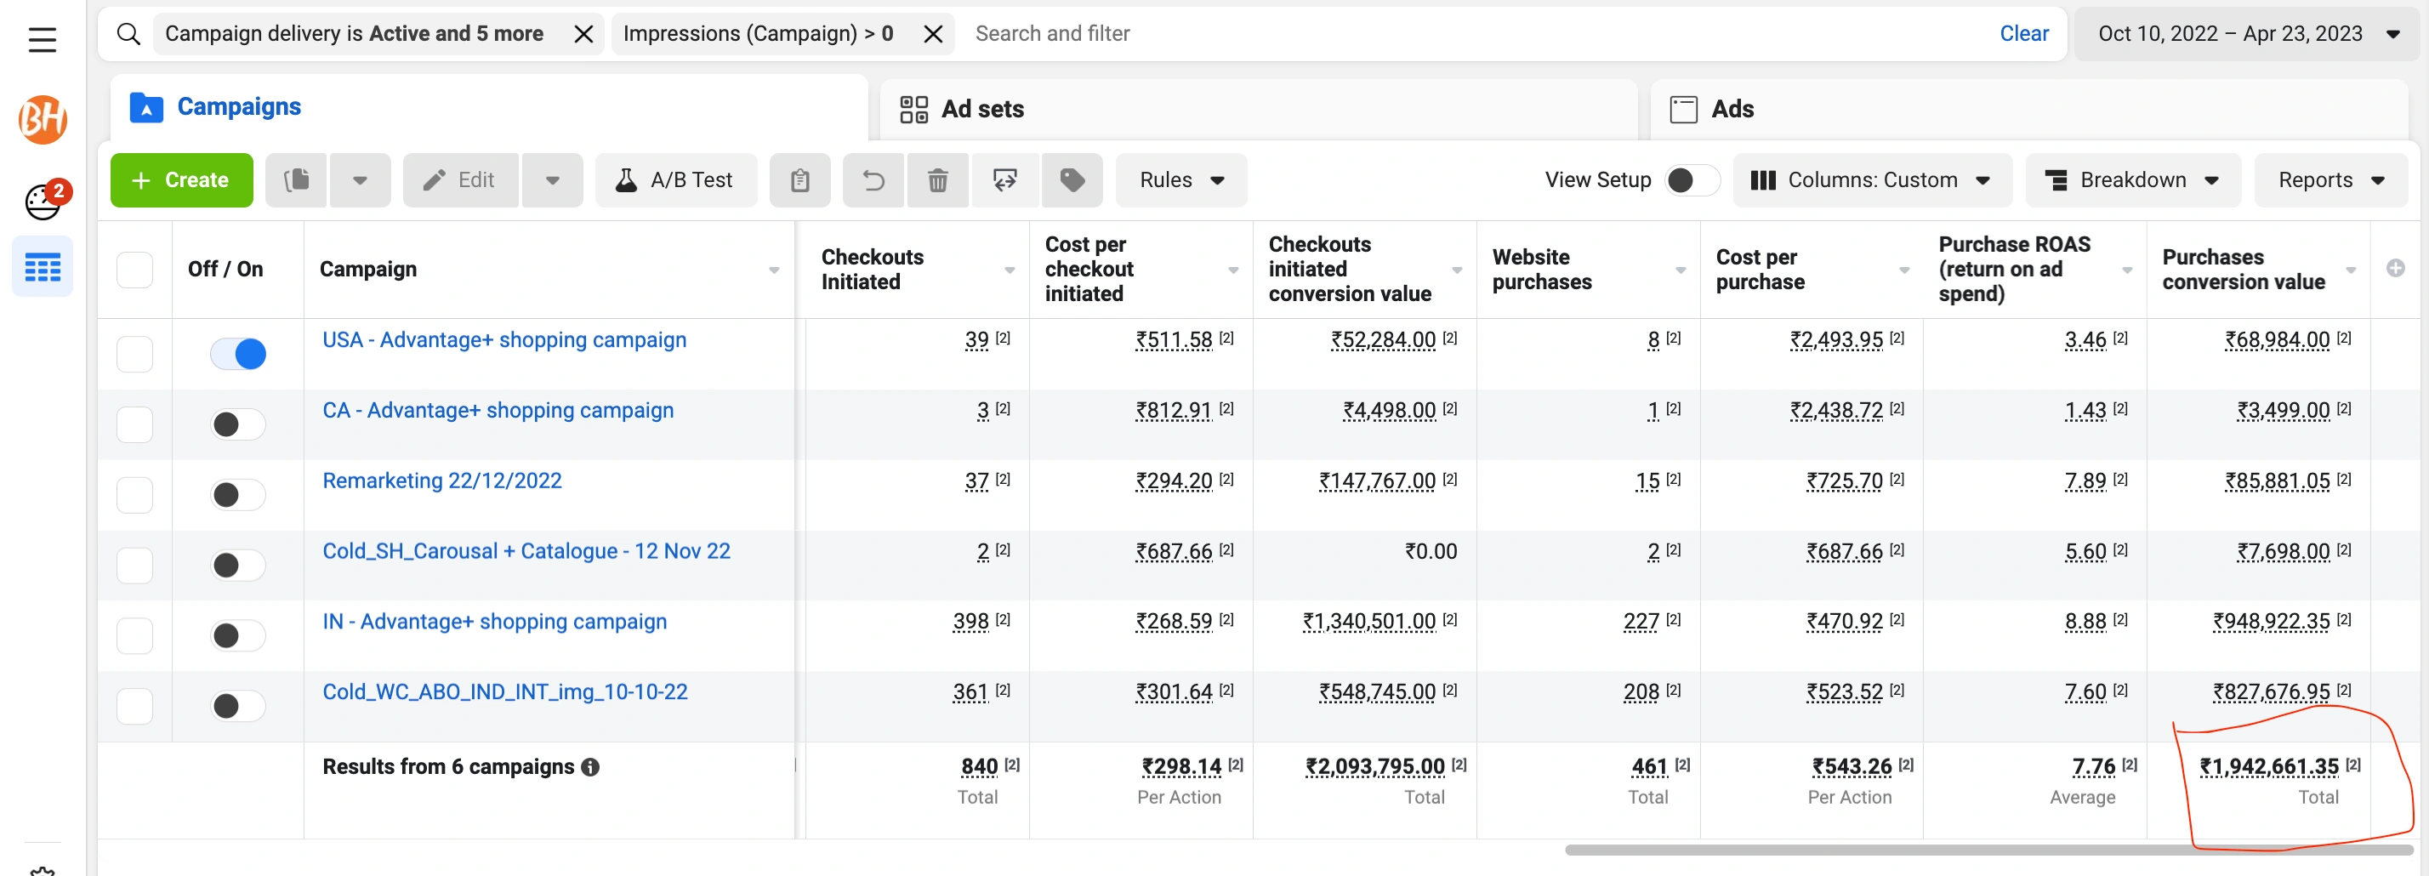Click the info icon beside Results from 6 campaigns
Image resolution: width=2429 pixels, height=876 pixels.
[590, 767]
